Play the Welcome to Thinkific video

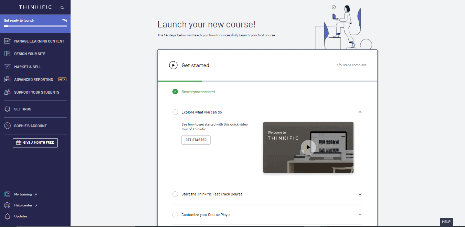308,147
